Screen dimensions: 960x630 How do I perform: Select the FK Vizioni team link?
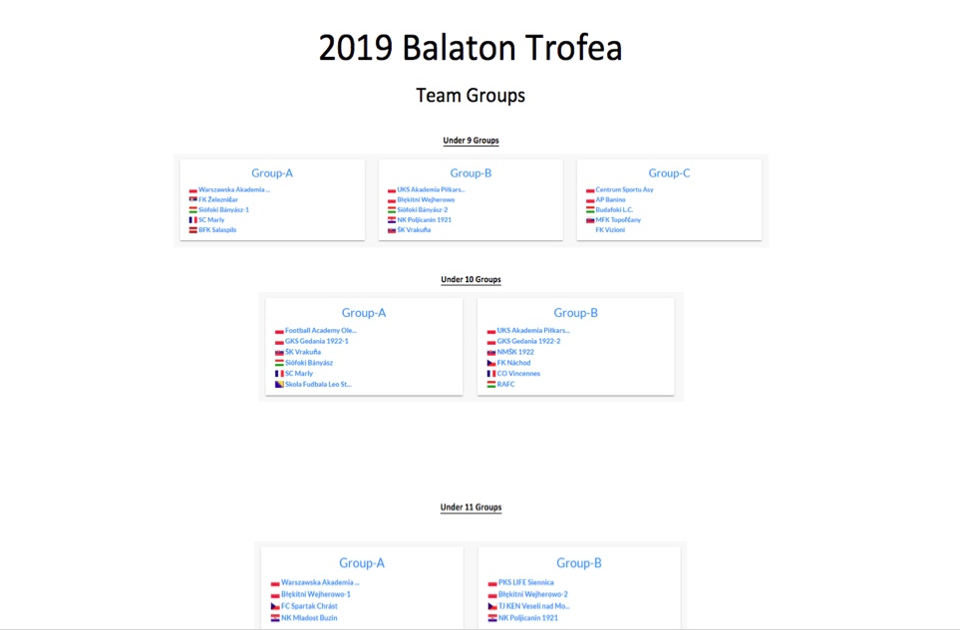[x=610, y=229]
